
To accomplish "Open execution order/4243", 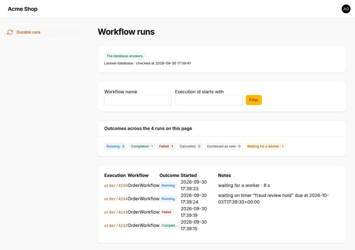I will [116, 212].
